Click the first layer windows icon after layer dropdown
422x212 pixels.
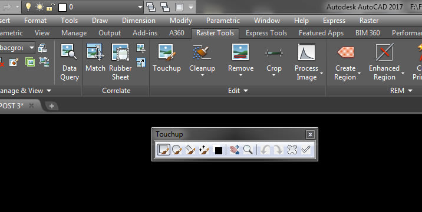point(151,7)
